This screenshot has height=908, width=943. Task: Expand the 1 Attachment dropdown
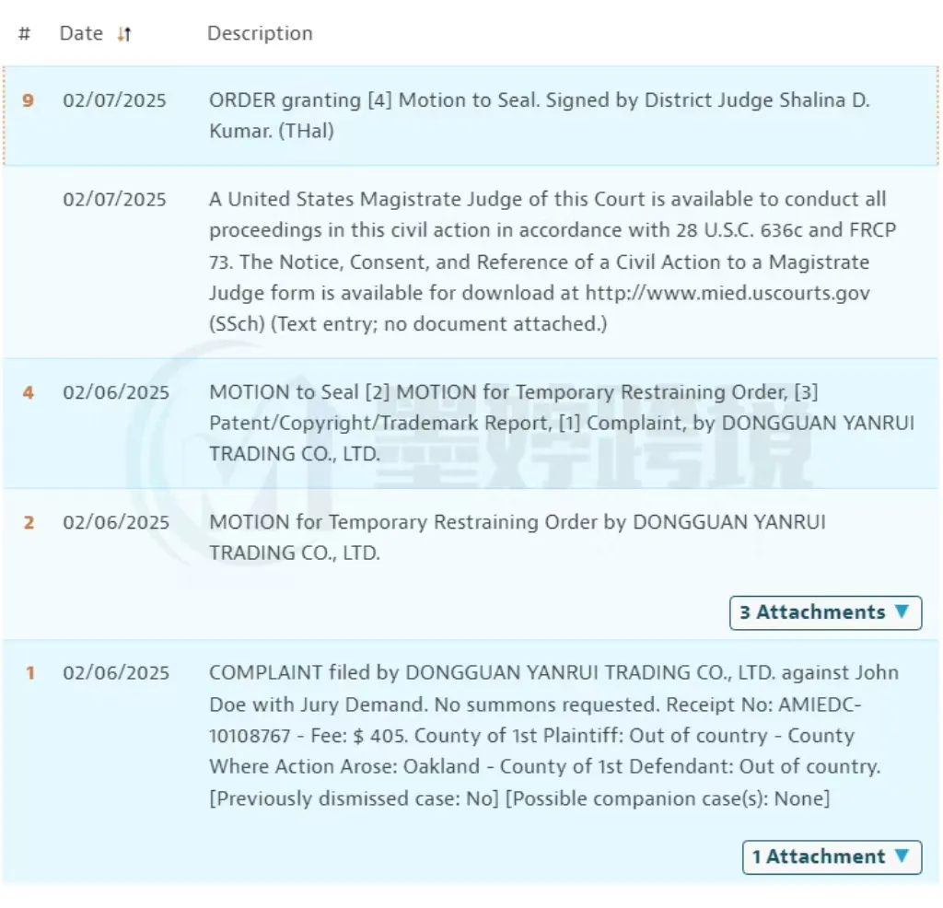(832, 856)
